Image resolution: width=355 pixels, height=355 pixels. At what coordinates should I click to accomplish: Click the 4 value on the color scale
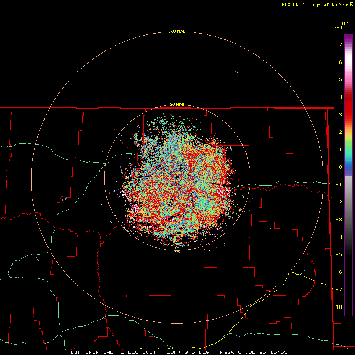(x=340, y=97)
